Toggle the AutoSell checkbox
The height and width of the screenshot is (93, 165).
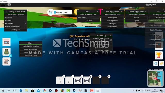(x=25, y=20)
